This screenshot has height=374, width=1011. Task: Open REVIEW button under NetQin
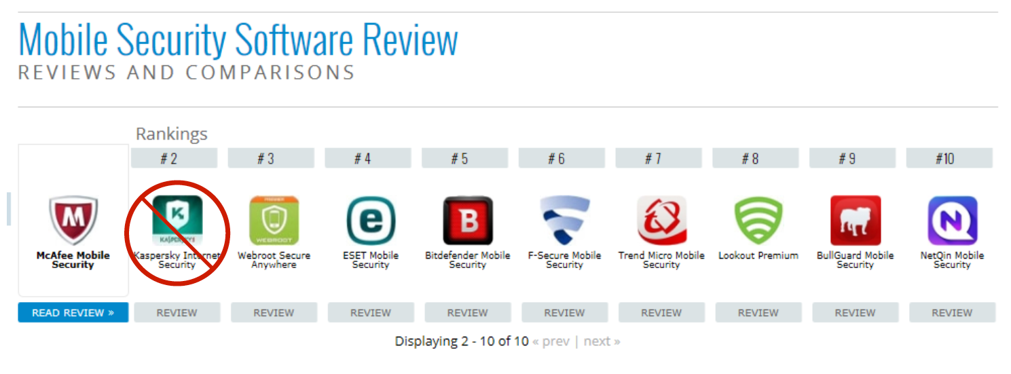coord(953,313)
